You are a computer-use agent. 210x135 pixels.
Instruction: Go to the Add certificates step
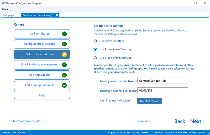click(42, 34)
